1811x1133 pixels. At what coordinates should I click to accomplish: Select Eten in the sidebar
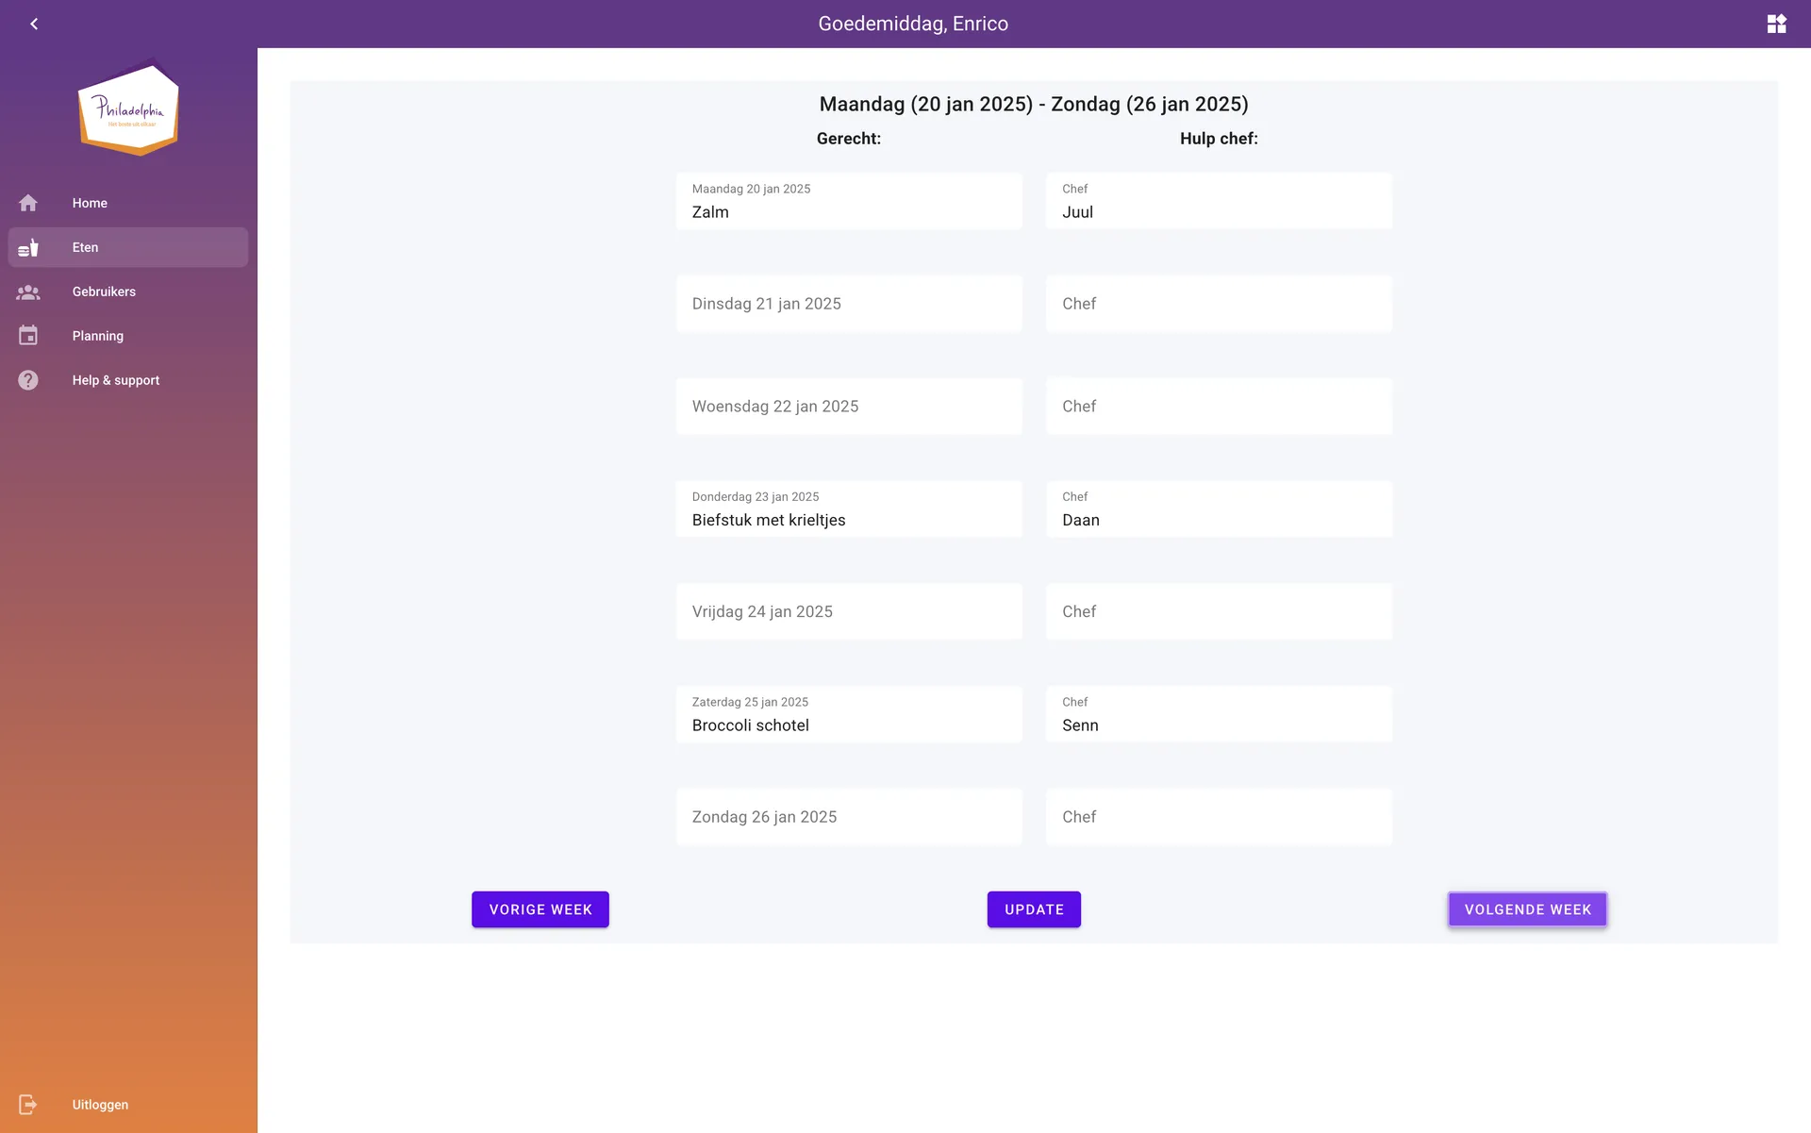coord(128,247)
